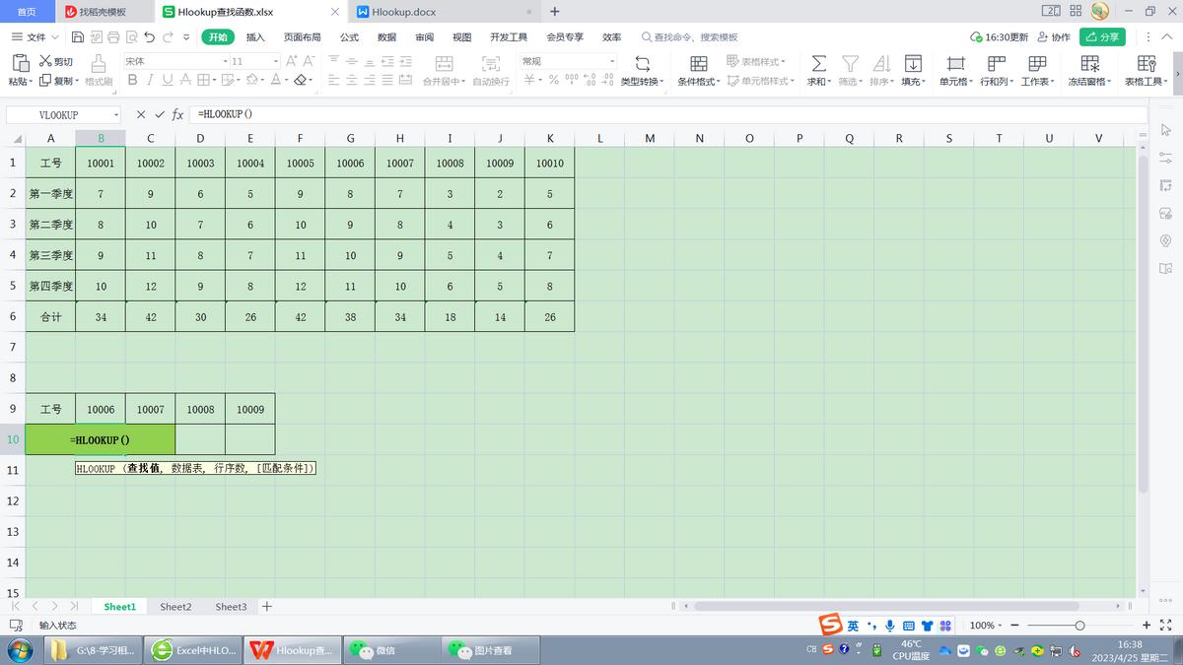Image resolution: width=1183 pixels, height=665 pixels.
Task: Switch to Sheet2
Action: 175,607
